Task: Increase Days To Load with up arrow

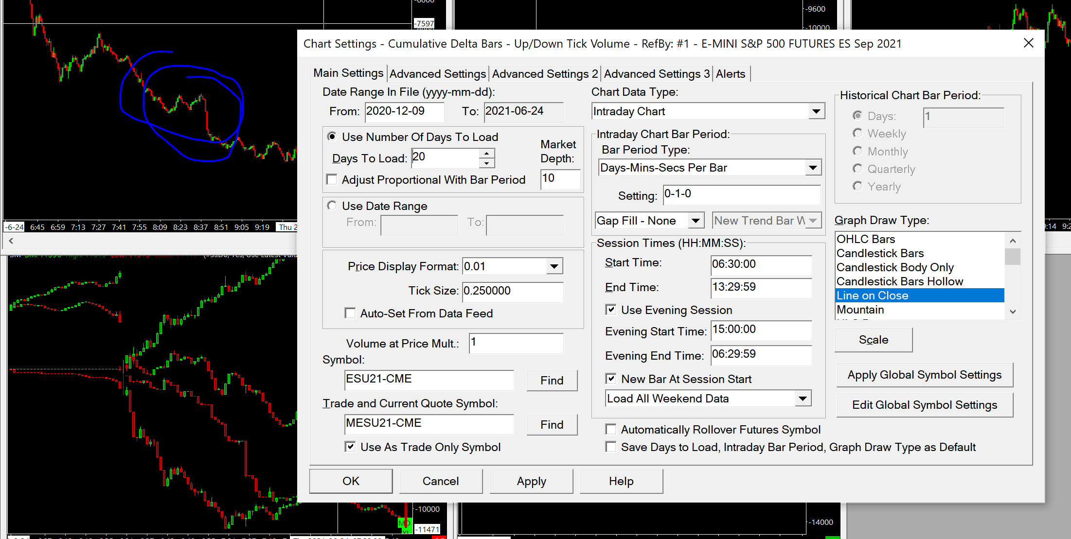Action: (486, 154)
